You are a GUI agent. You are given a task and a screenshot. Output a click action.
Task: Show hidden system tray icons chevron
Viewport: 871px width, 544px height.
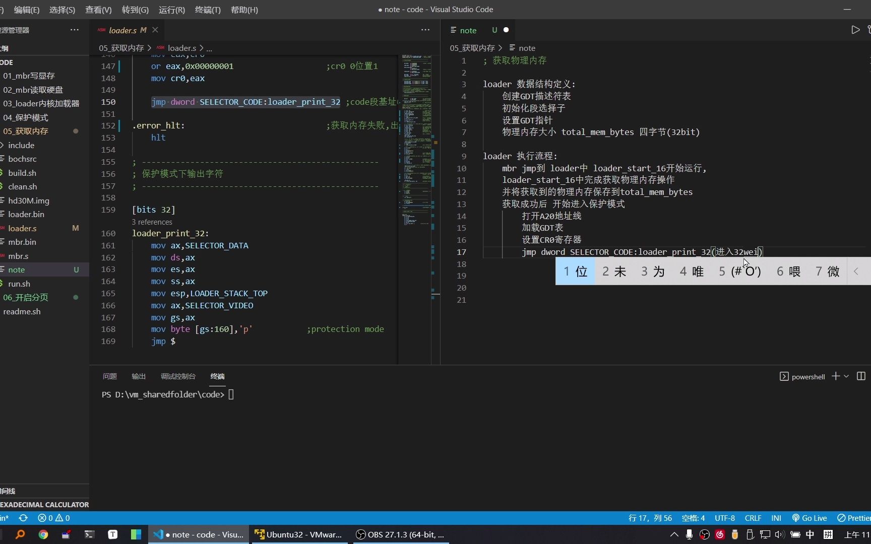674,534
